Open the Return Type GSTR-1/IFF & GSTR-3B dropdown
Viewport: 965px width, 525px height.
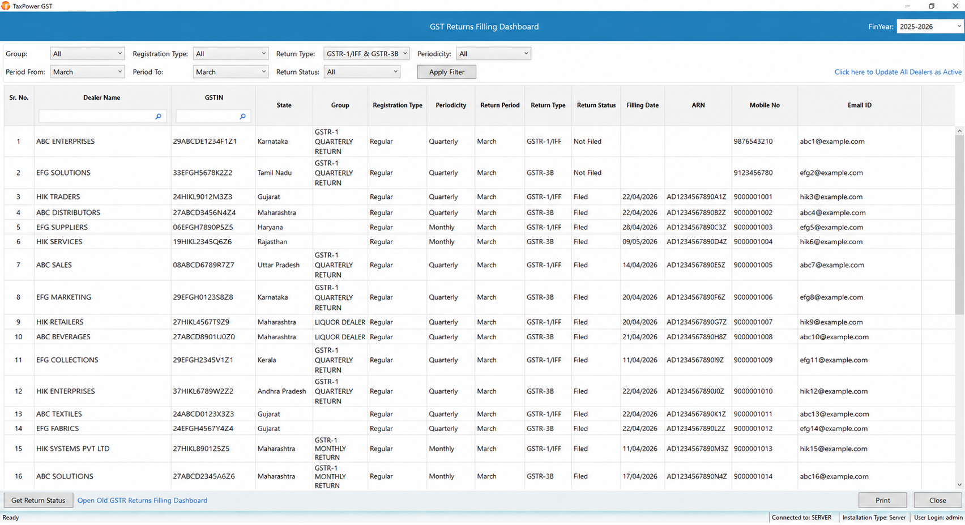(366, 54)
